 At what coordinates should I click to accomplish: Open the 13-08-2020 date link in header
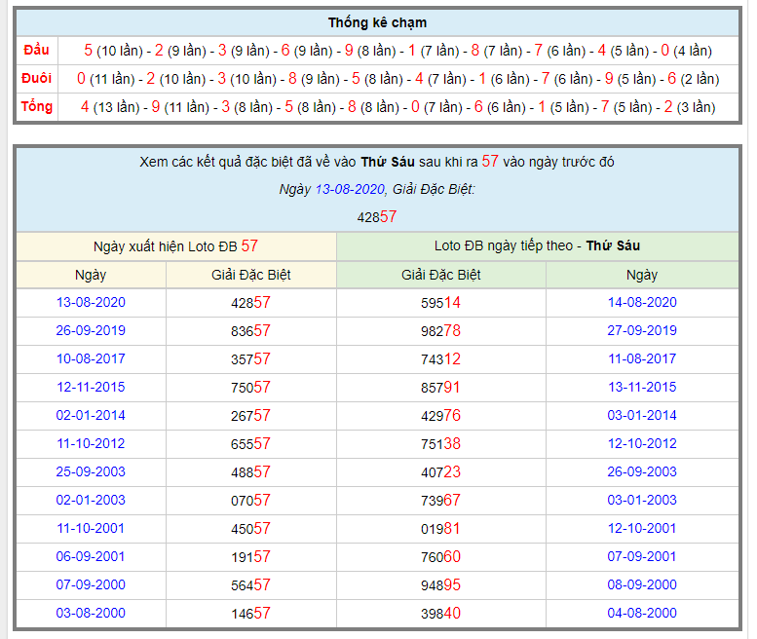(x=350, y=189)
